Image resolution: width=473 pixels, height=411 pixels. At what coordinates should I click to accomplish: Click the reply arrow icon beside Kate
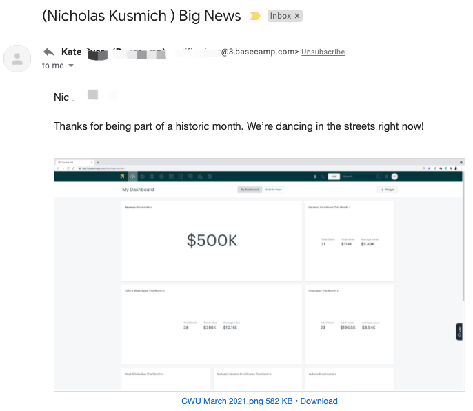pos(49,52)
